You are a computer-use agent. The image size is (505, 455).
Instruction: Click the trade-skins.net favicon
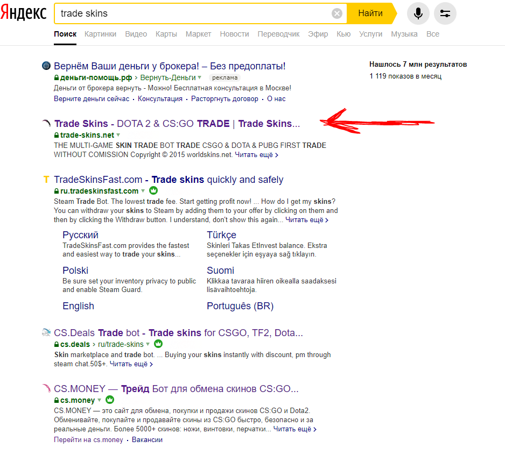tap(46, 123)
